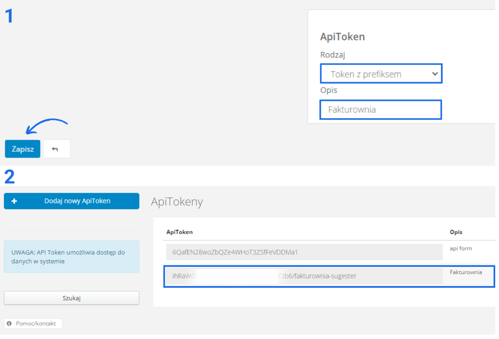
Task: Click the Opis column header in table
Action: pyautogui.click(x=456, y=232)
